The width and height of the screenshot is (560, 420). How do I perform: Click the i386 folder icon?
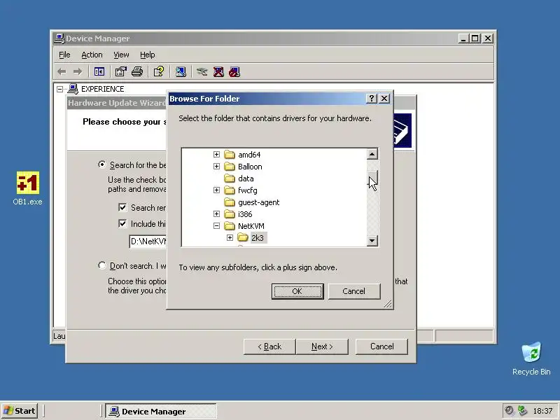click(x=230, y=214)
